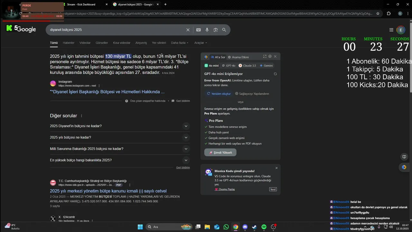Screen dimensions: 412x232
Task: Clear the search query with the X icon
Action: tap(188, 30)
